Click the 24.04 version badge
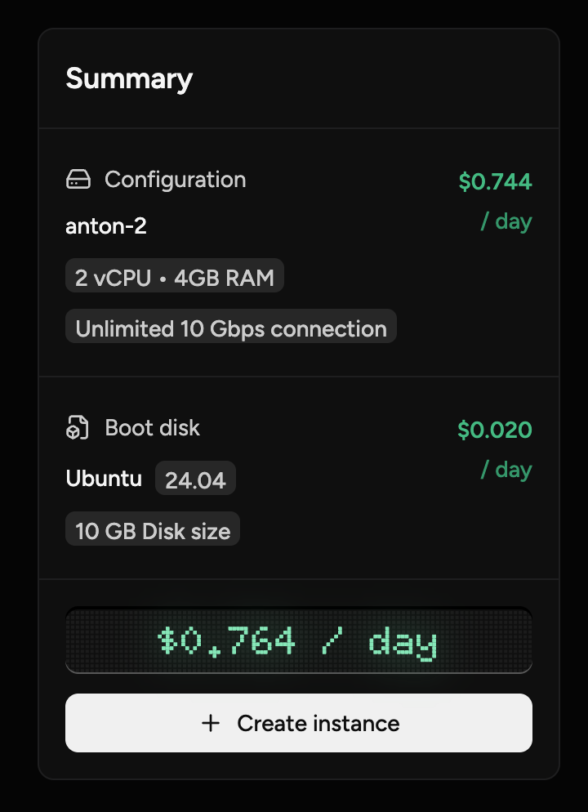The image size is (588, 812). (x=195, y=480)
